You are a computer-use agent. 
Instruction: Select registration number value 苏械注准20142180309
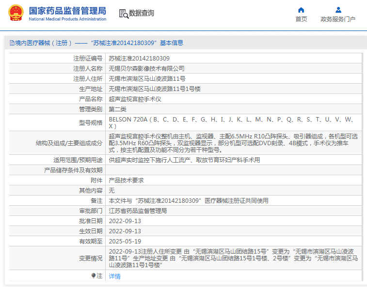coord(139,59)
